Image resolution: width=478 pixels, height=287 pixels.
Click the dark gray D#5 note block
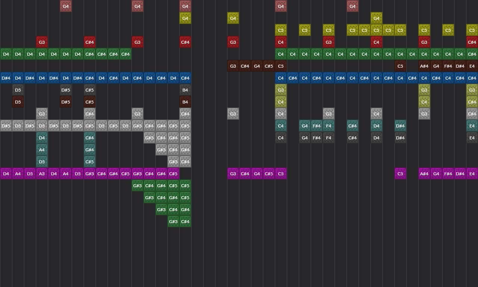66,90
